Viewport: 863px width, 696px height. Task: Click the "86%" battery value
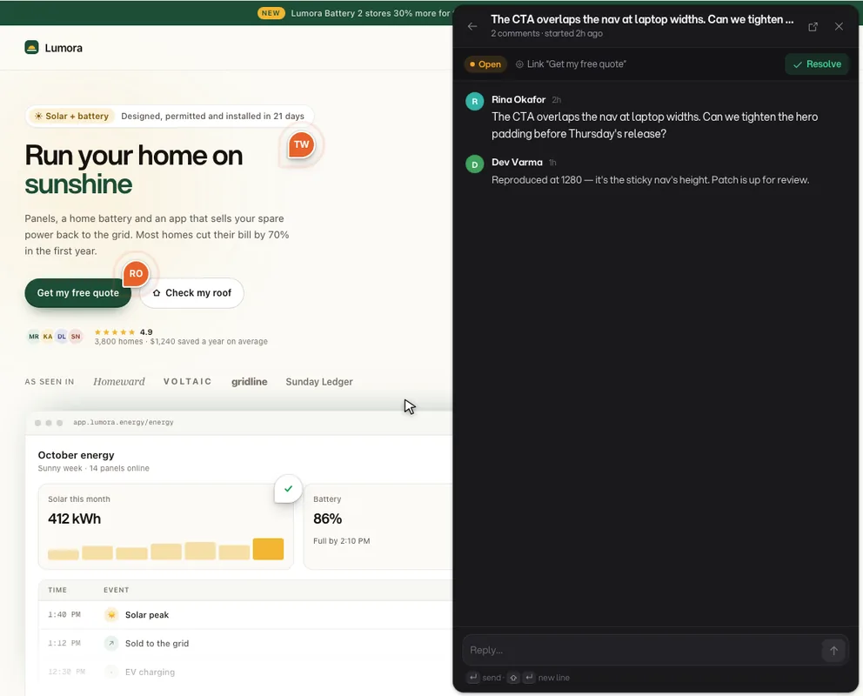pos(327,519)
